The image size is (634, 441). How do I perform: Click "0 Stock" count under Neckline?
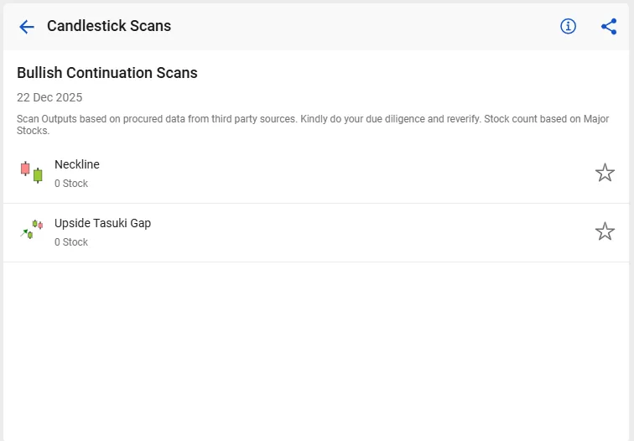tap(71, 184)
